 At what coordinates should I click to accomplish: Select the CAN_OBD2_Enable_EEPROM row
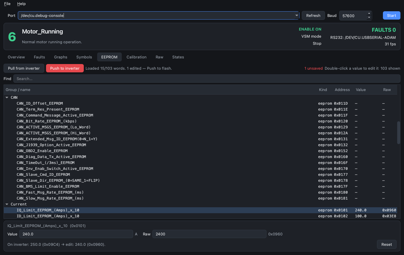click(x=200, y=151)
